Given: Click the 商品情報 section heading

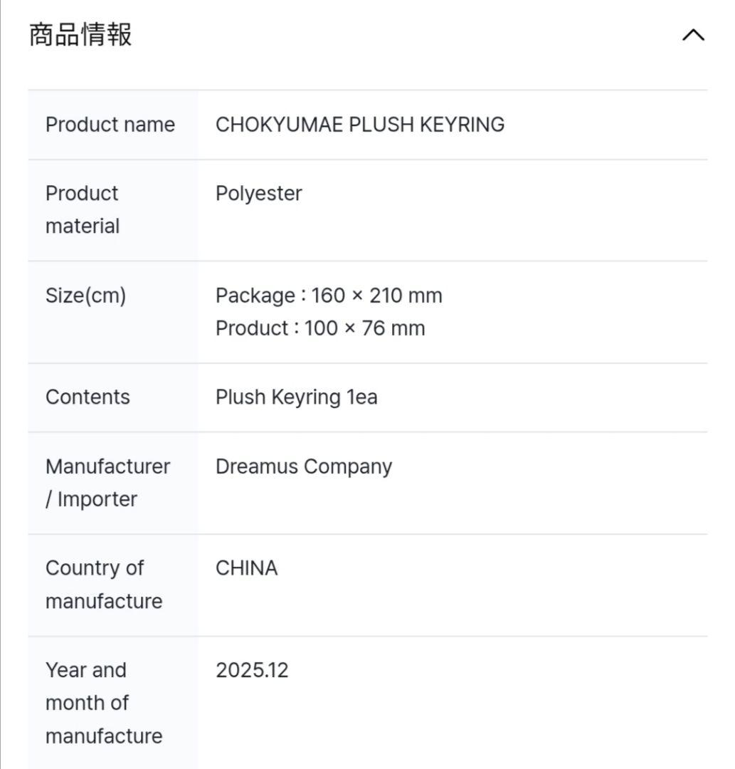Looking at the screenshot, I should [x=80, y=34].
